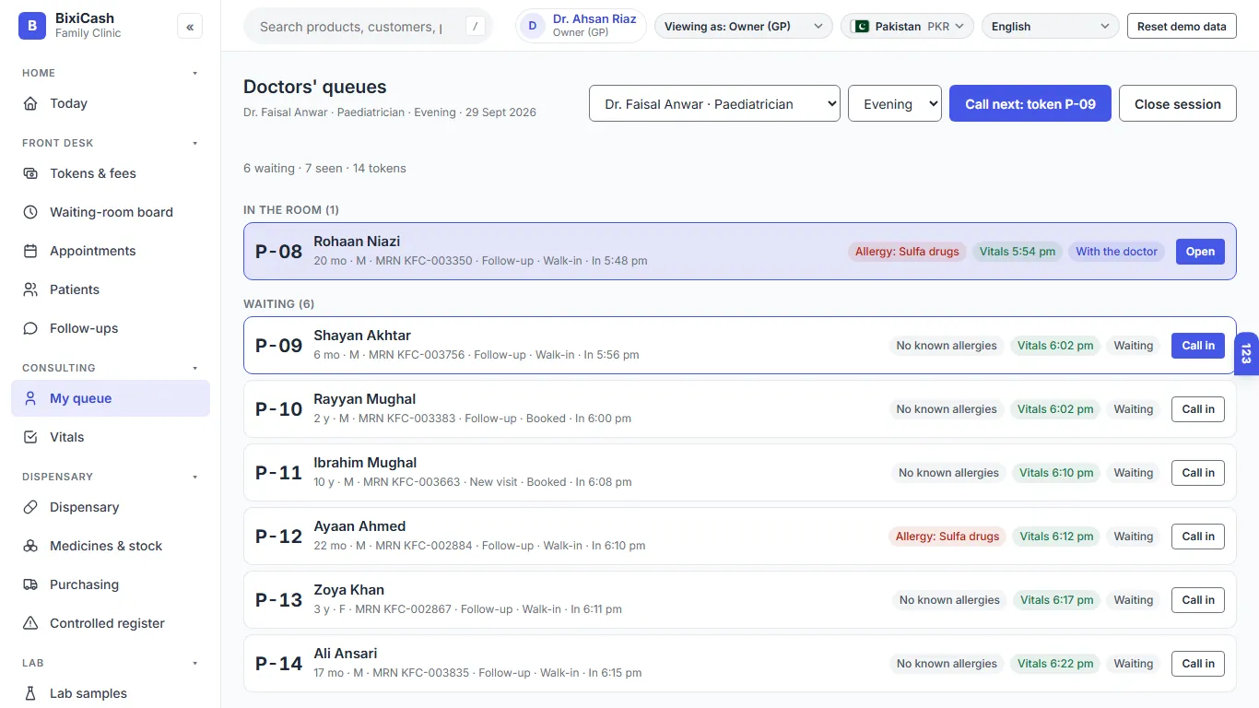Click the blue 123 side tab
Image resolution: width=1259 pixels, height=708 pixels.
click(x=1246, y=354)
